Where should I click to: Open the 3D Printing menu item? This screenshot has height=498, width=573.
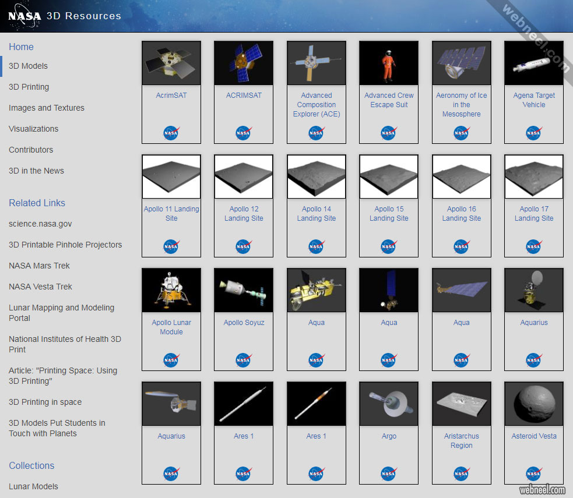tap(29, 87)
